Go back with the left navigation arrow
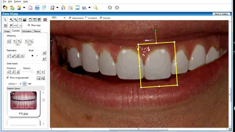The height and width of the screenshot is (132, 235). [110, 8]
